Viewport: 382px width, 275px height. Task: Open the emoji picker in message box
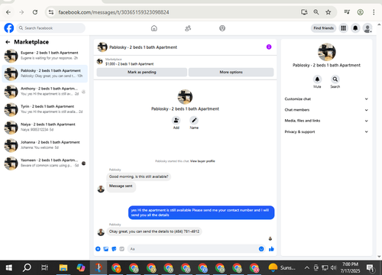[261, 249]
